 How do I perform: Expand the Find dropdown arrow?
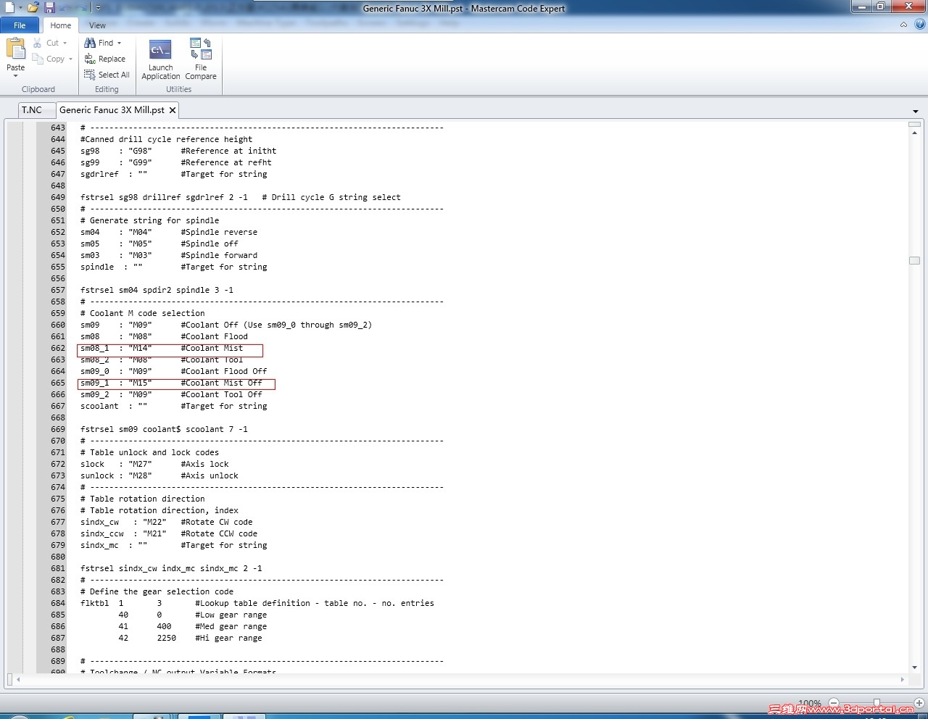[119, 43]
